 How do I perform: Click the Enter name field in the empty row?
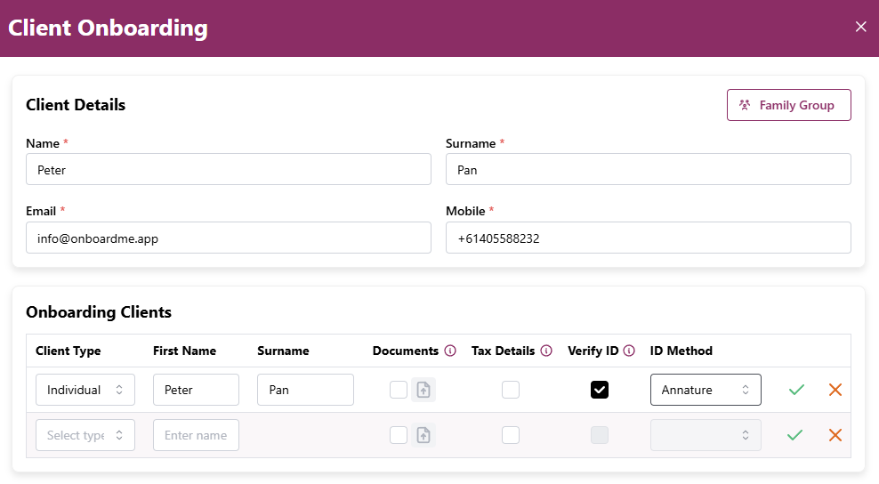pyautogui.click(x=196, y=435)
